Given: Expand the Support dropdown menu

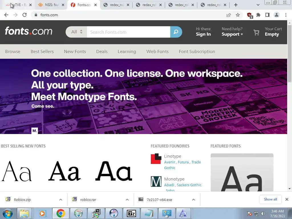Looking at the screenshot, I should (232, 34).
